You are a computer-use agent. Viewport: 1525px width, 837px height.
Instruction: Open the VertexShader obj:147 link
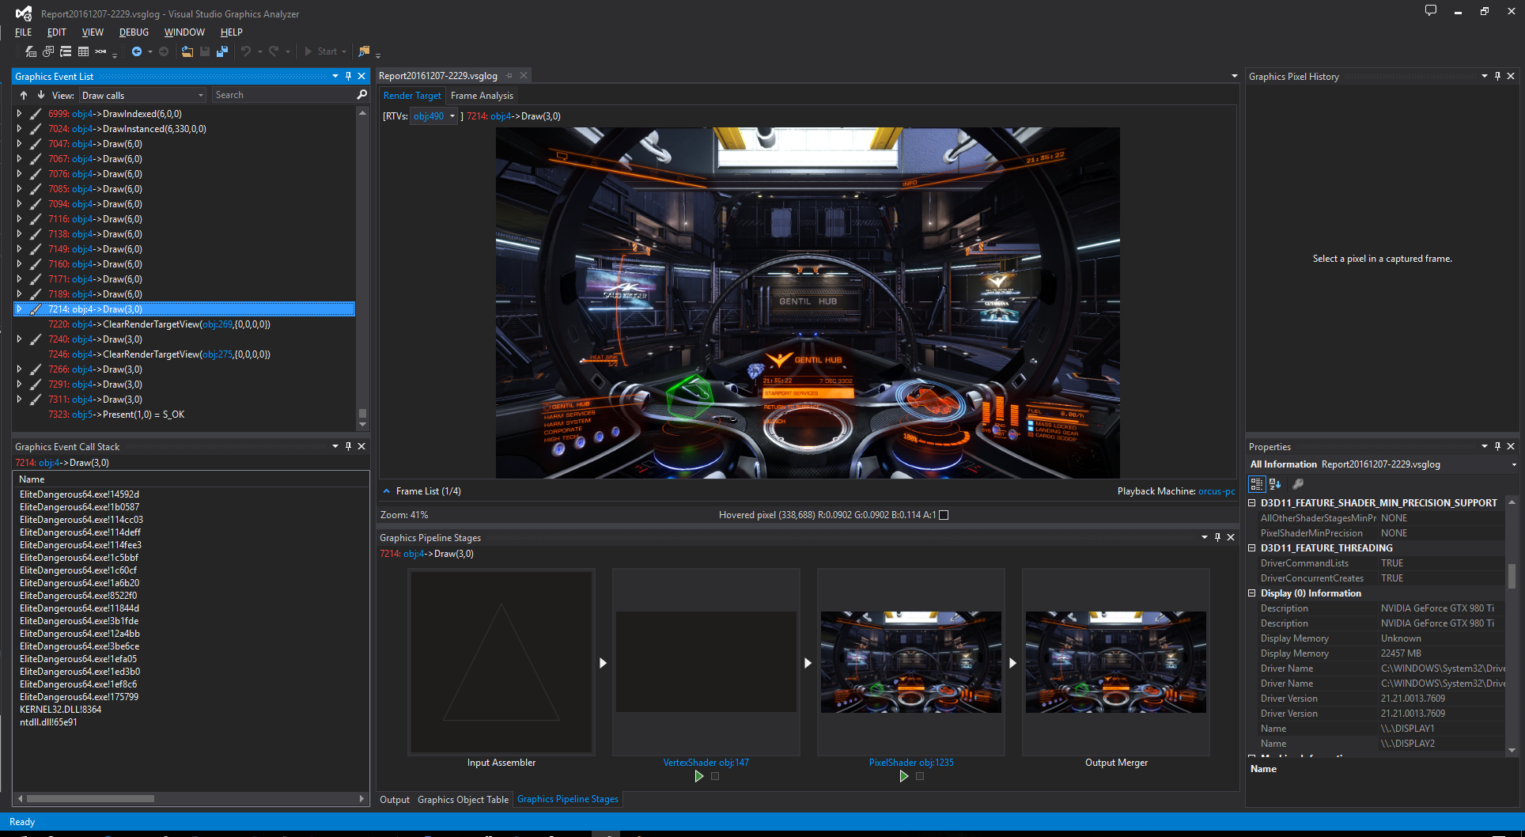click(706, 763)
